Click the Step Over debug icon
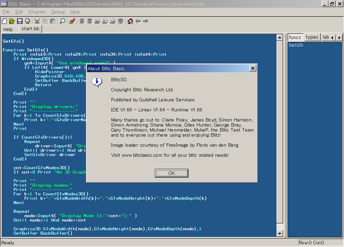The image size is (344, 247). point(97,21)
